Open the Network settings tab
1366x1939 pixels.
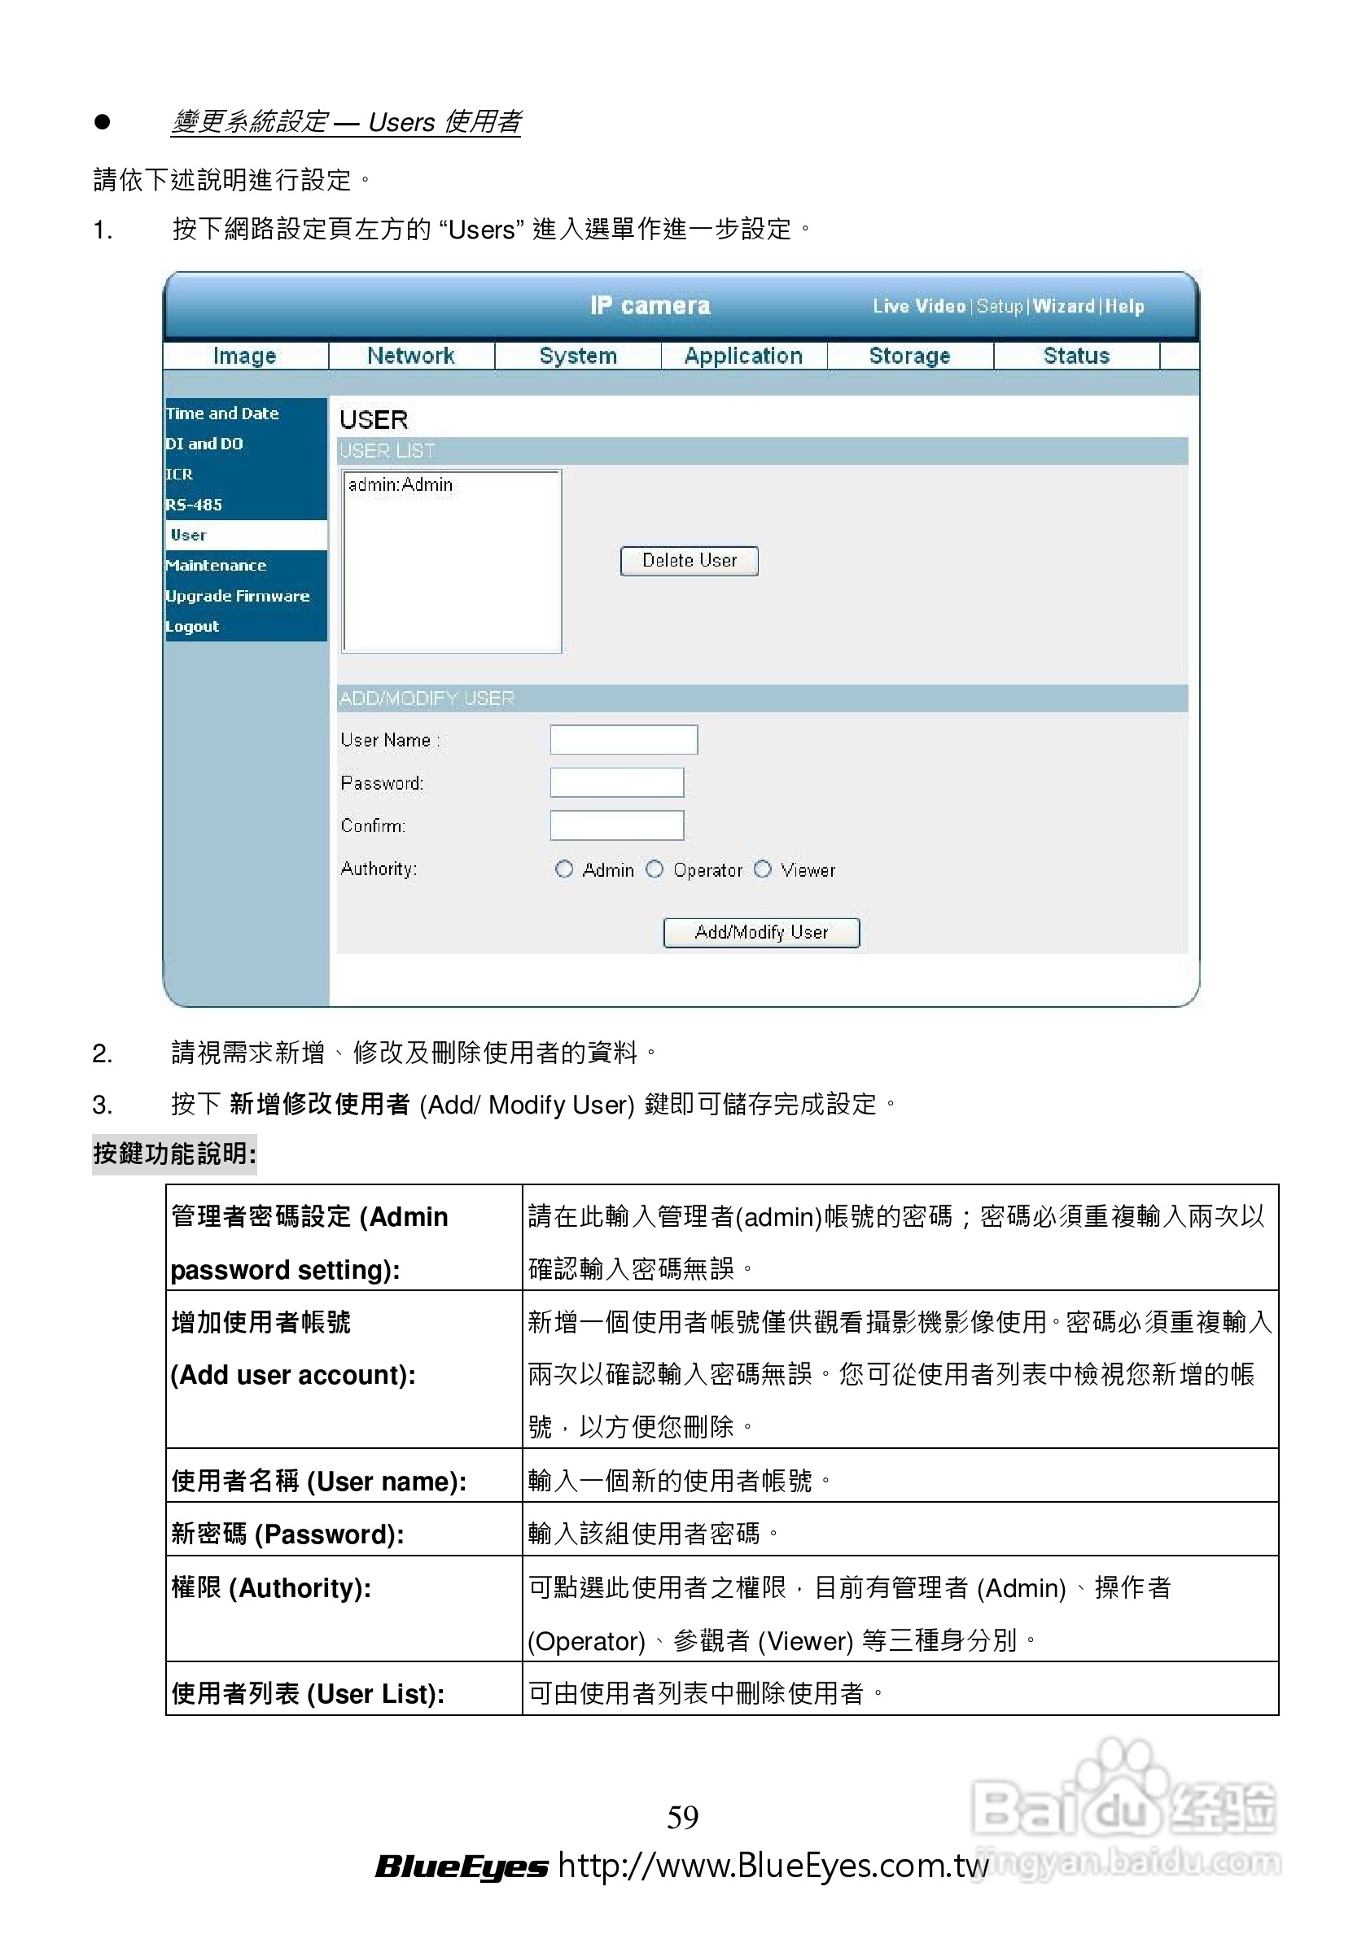[411, 356]
